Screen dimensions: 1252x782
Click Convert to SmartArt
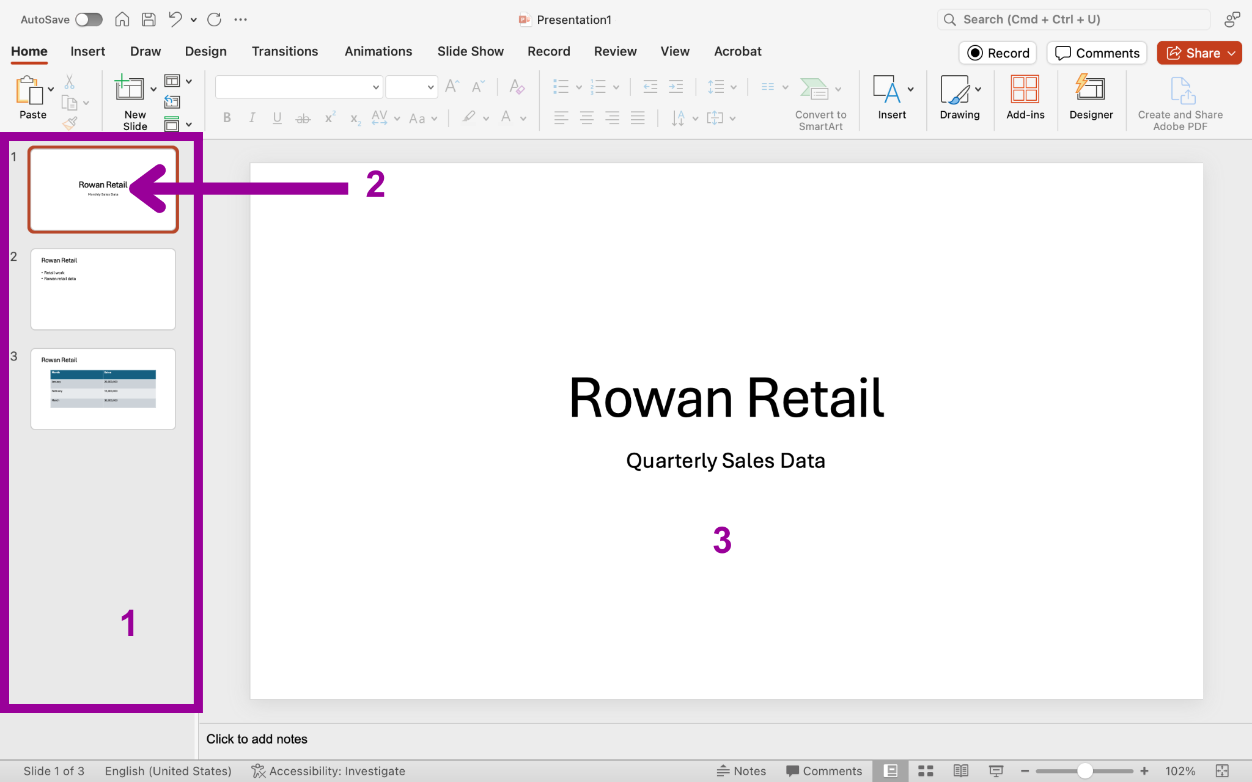820,103
